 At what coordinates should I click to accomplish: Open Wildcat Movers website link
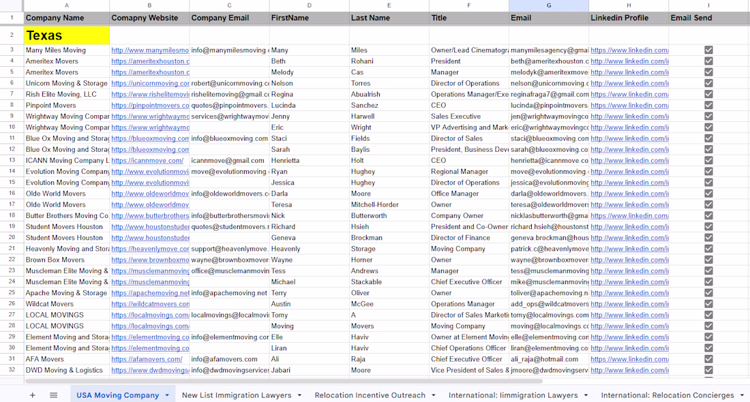click(x=150, y=304)
